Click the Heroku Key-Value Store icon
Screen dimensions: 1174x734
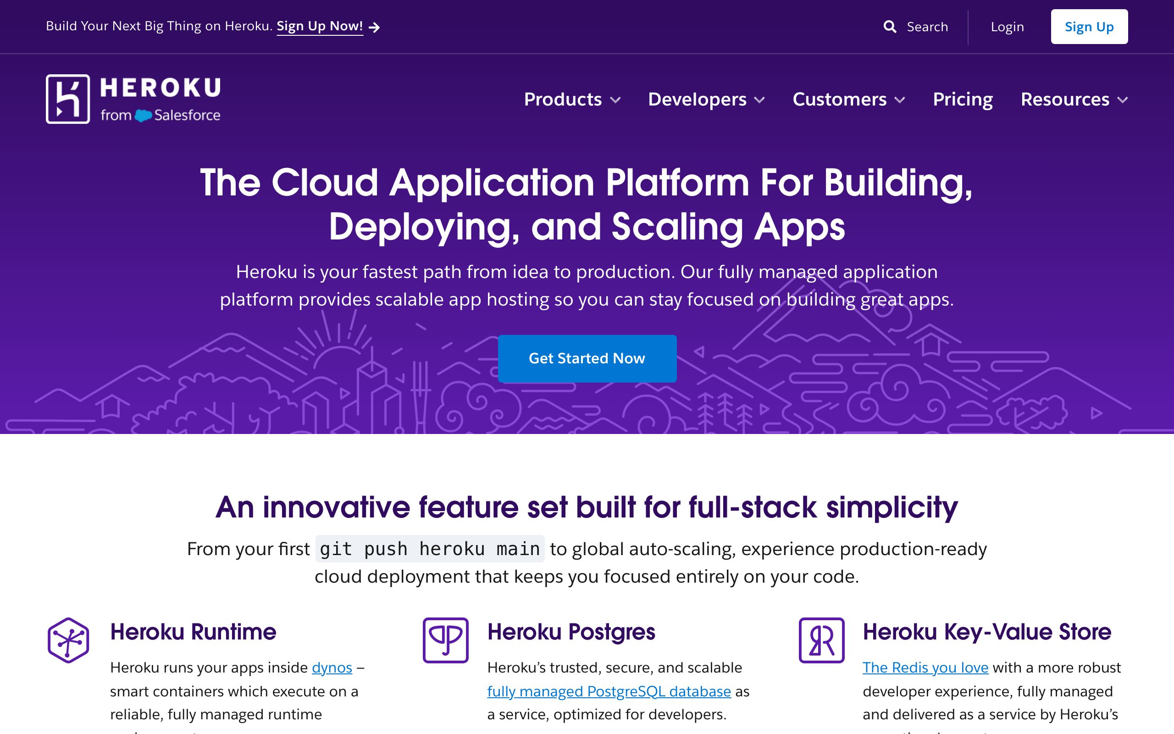(x=821, y=640)
